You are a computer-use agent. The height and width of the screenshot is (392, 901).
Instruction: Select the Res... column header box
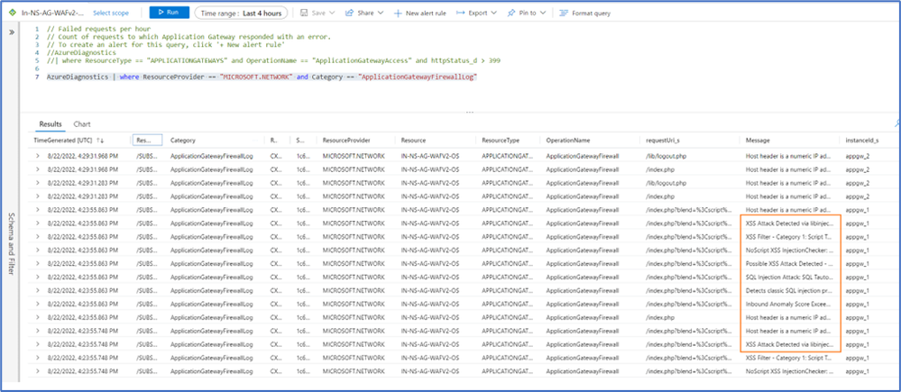pyautogui.click(x=148, y=140)
